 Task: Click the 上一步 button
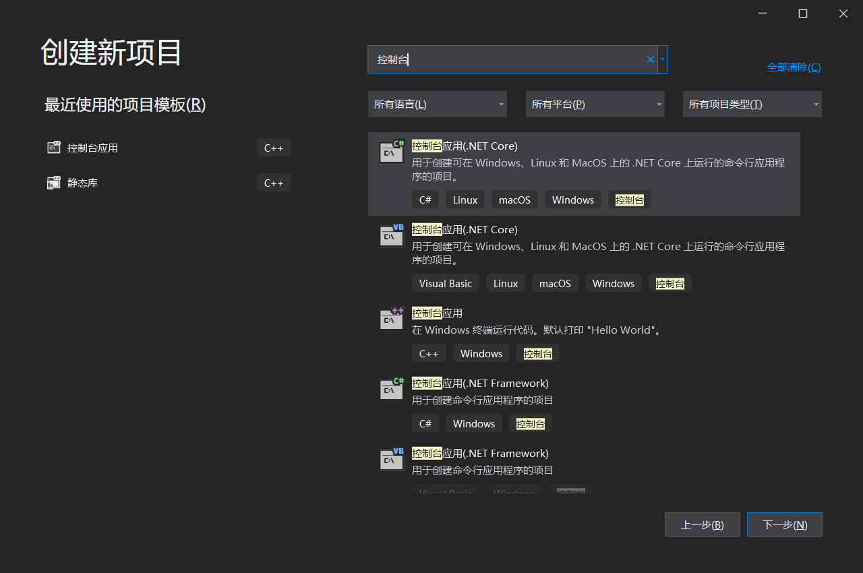click(x=702, y=524)
